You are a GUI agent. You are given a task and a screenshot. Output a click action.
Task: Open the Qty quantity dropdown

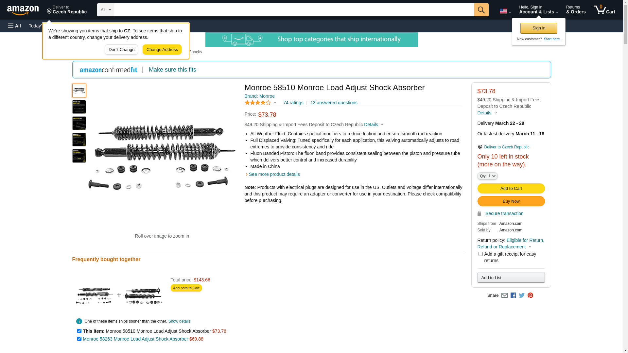tap(487, 176)
